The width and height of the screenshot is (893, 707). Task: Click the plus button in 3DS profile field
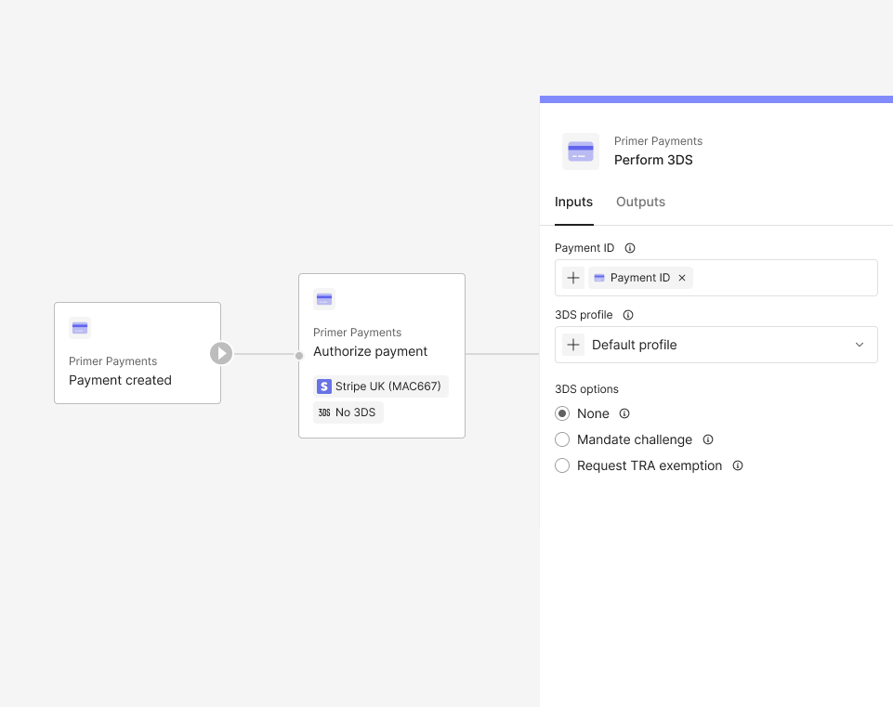tap(573, 345)
